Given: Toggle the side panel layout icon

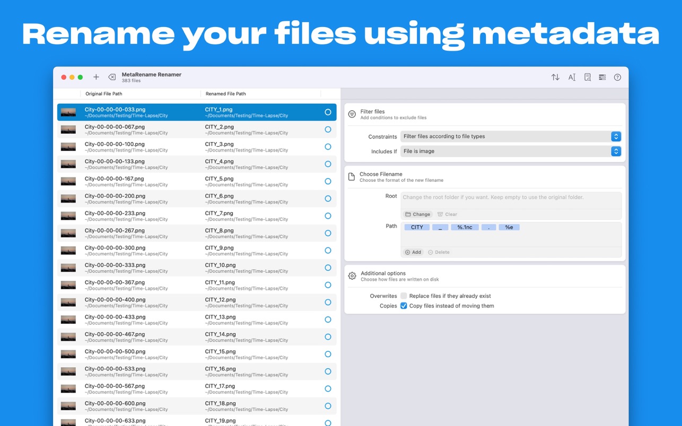Looking at the screenshot, I should [x=602, y=77].
